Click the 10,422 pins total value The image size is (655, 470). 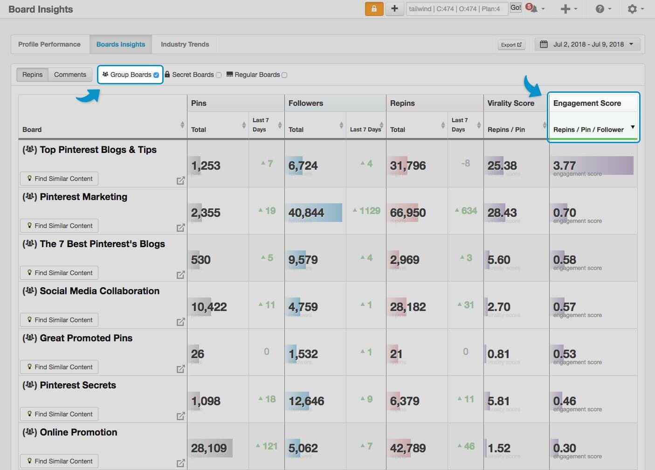[x=209, y=307]
